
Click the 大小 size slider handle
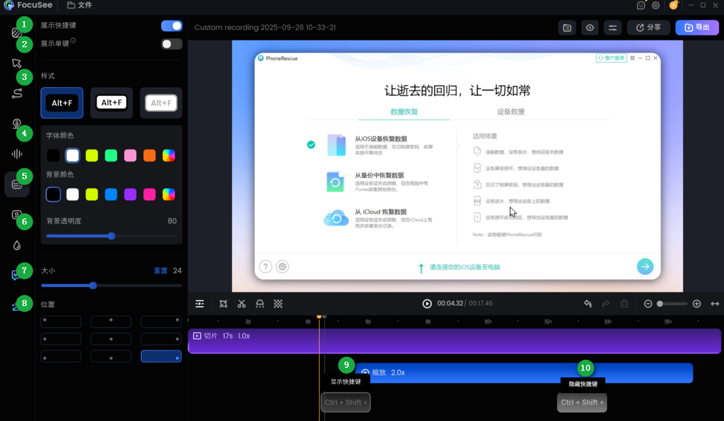93,286
